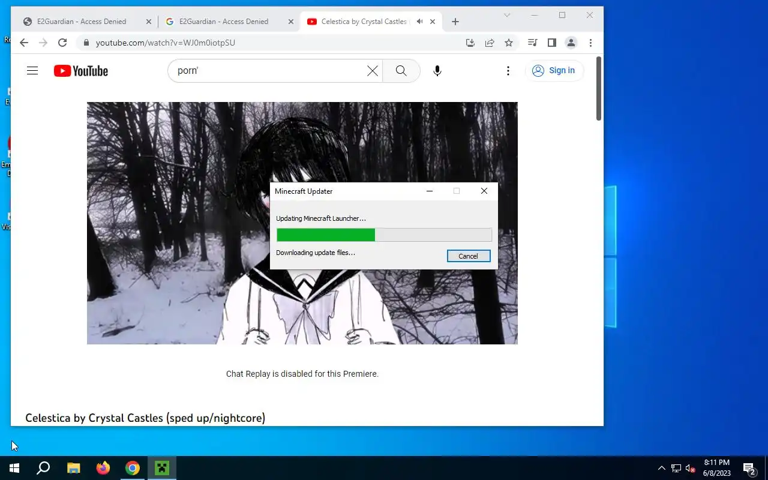768x480 pixels.
Task: Open the Windows Start menu
Action: click(x=14, y=468)
